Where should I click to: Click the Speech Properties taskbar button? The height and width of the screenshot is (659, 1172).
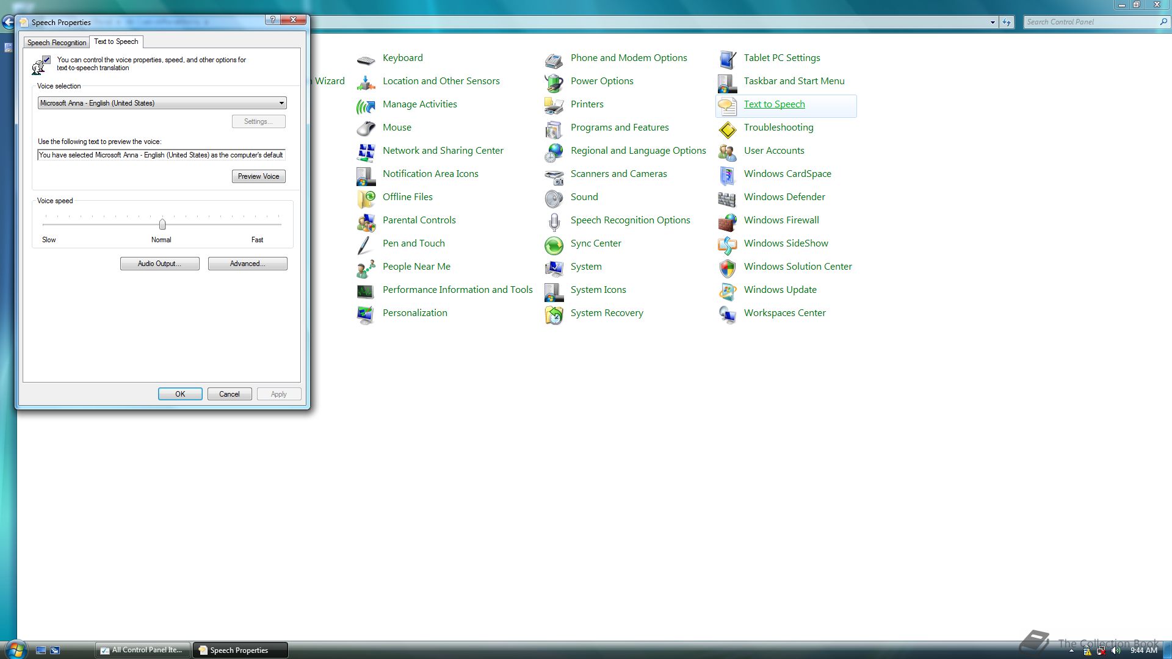(x=240, y=650)
